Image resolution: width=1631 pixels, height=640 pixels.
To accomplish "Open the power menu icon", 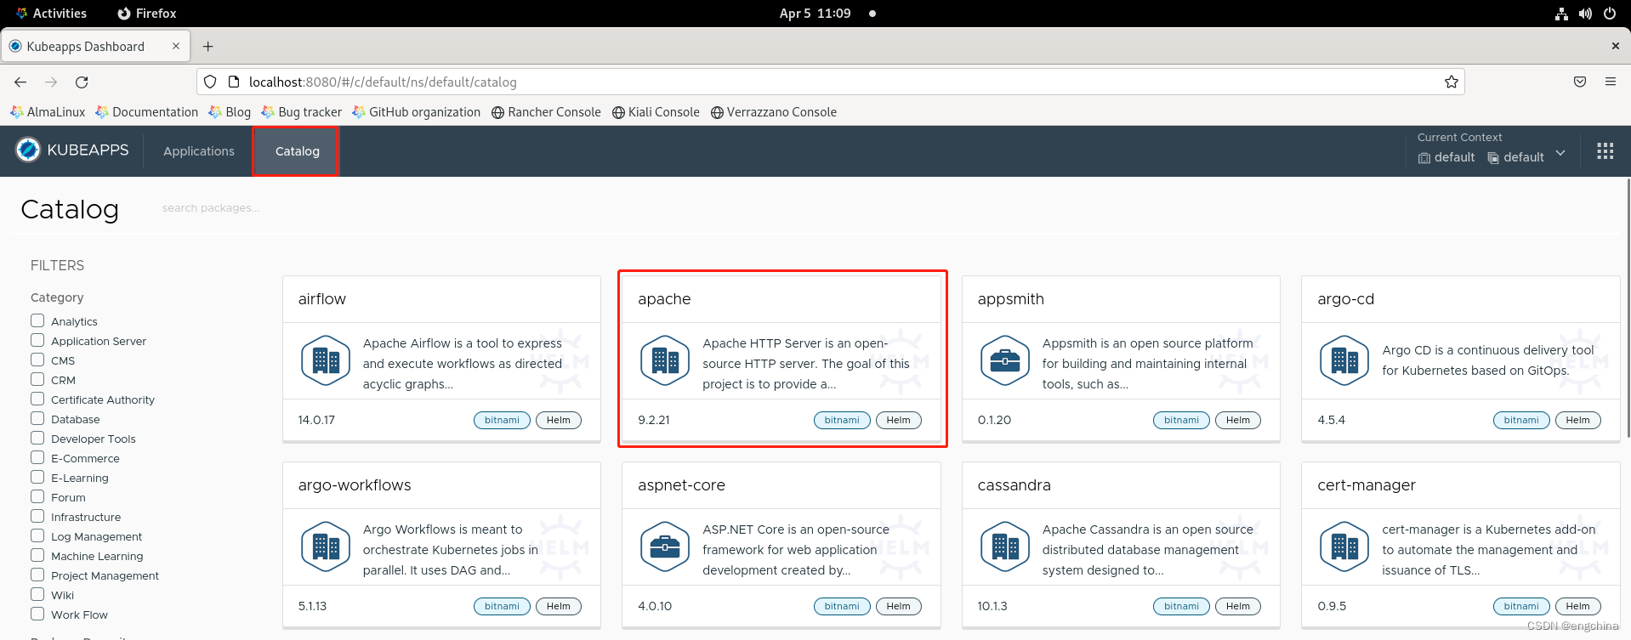I will point(1609,14).
